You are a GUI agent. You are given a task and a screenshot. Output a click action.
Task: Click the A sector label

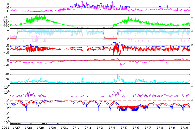pos(8,39)
